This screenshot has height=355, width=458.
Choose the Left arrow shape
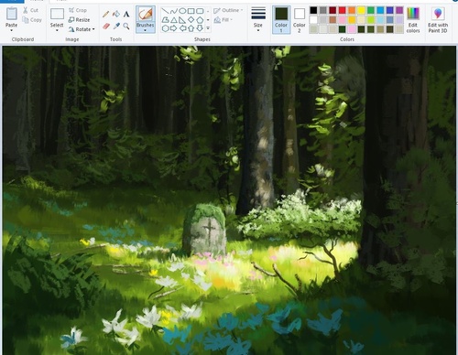[x=182, y=28]
